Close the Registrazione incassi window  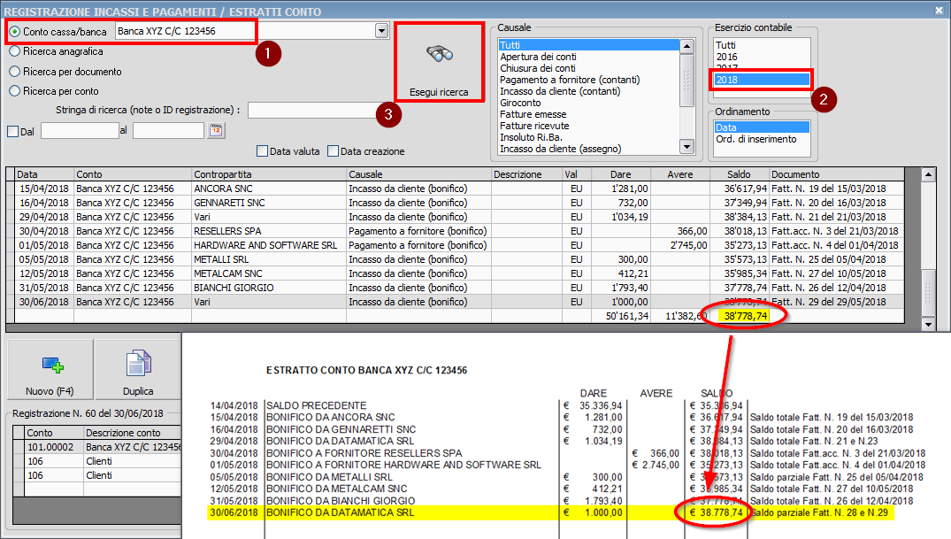pos(939,11)
